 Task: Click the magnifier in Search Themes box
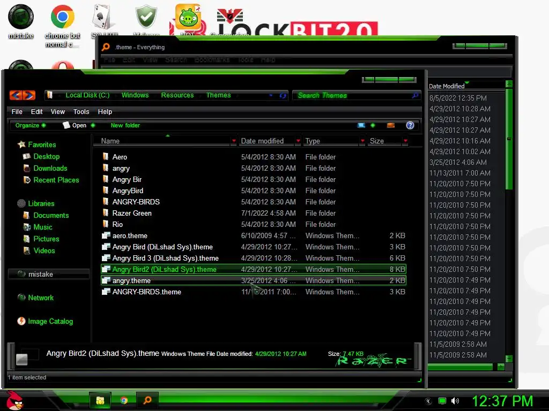[x=415, y=95]
